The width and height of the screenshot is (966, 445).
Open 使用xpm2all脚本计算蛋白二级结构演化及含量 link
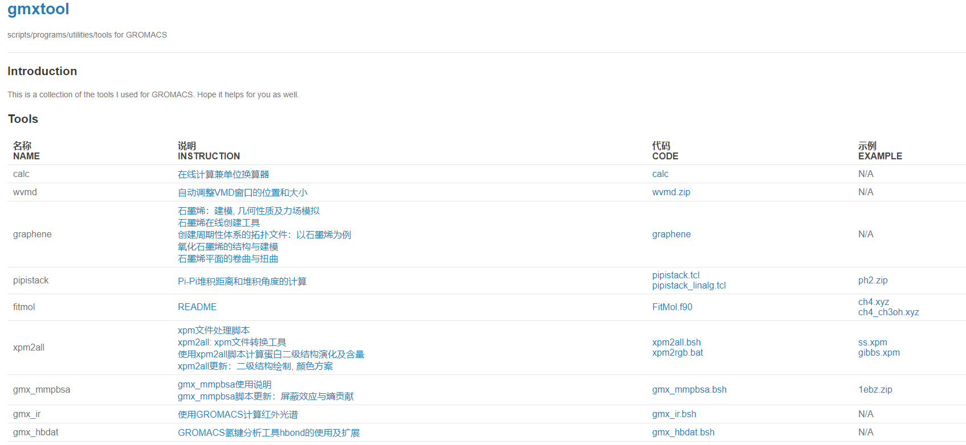tap(271, 354)
